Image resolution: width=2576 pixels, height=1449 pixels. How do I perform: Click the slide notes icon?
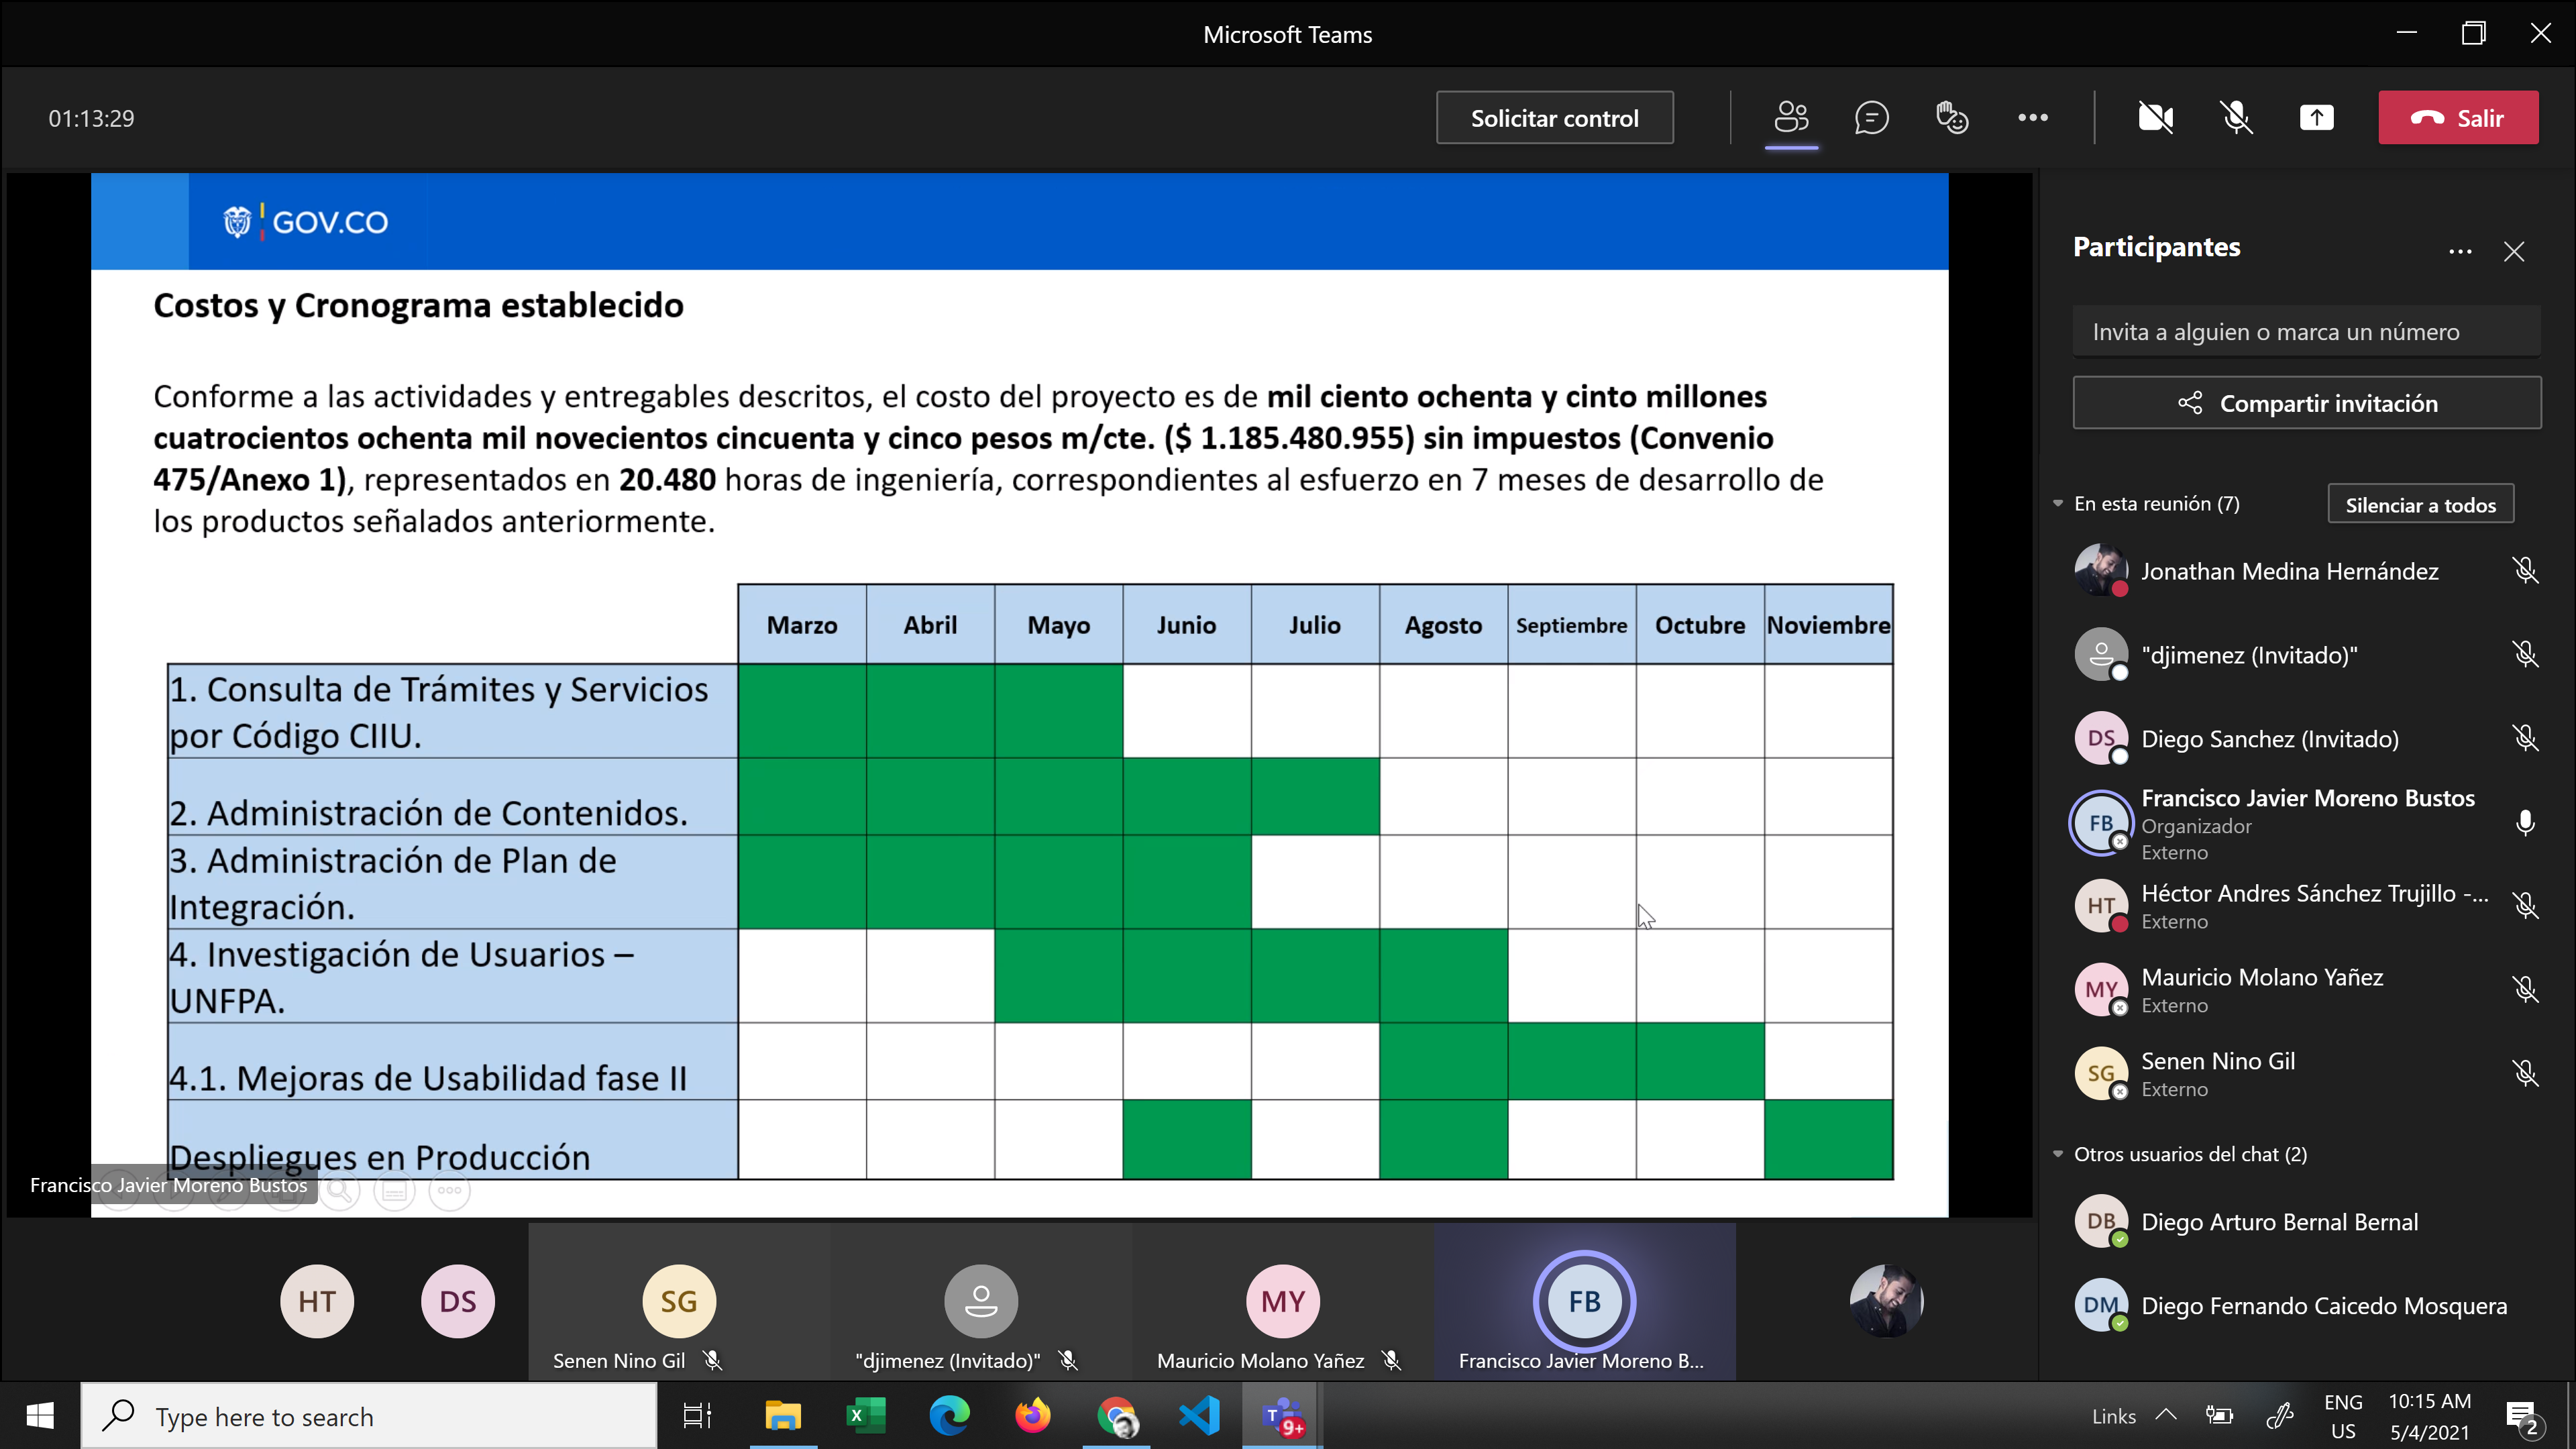(394, 1191)
